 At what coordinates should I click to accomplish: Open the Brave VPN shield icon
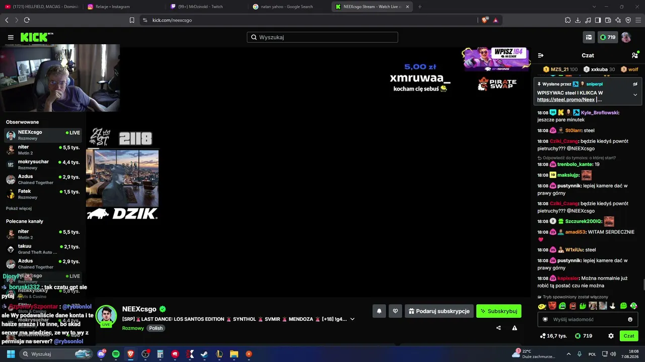coord(628,20)
